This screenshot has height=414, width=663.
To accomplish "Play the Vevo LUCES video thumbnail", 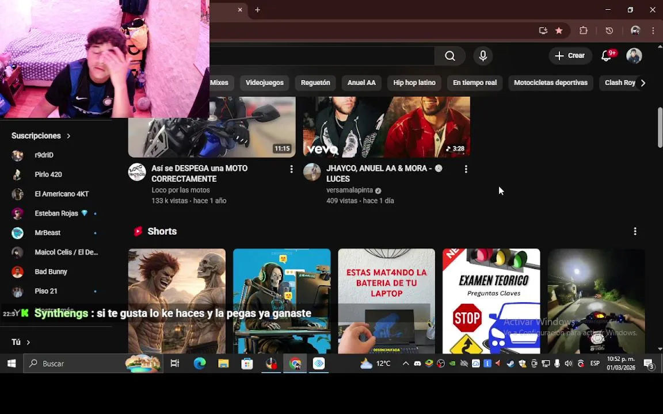I will click(387, 126).
